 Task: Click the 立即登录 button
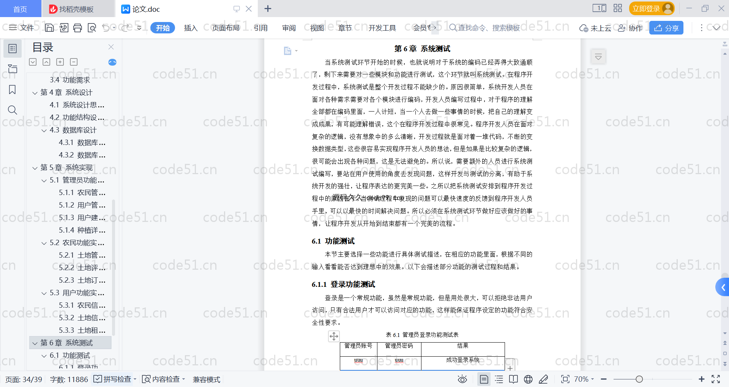coord(652,8)
